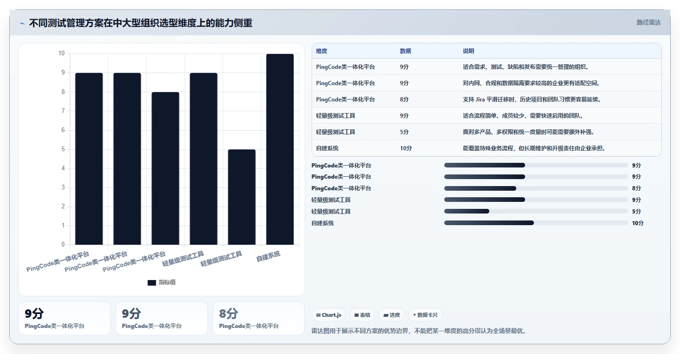Click the 10分 progress bar for 自建系统
680x354 pixels.
pyautogui.click(x=536, y=223)
